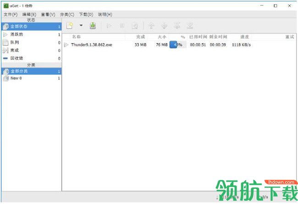
Task: Click the move to bottom toolbar icon
Action: click(x=190, y=26)
